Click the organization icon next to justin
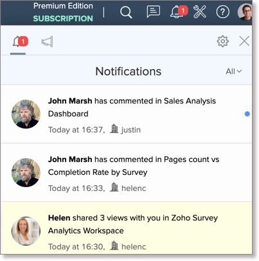259x261 pixels. (x=114, y=129)
